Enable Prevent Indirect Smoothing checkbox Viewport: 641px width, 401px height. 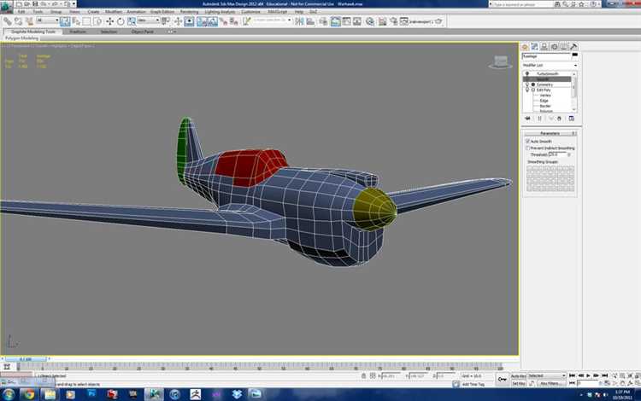tap(527, 148)
